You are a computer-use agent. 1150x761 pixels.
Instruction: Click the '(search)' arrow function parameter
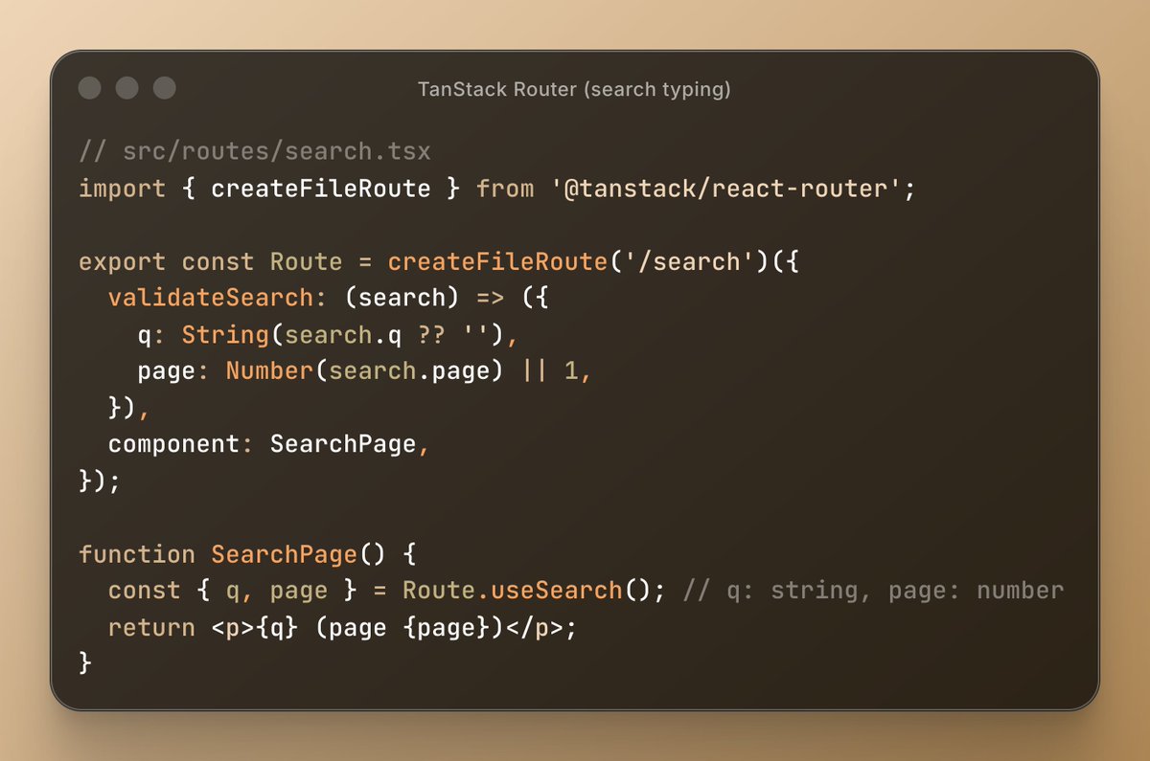coord(402,298)
